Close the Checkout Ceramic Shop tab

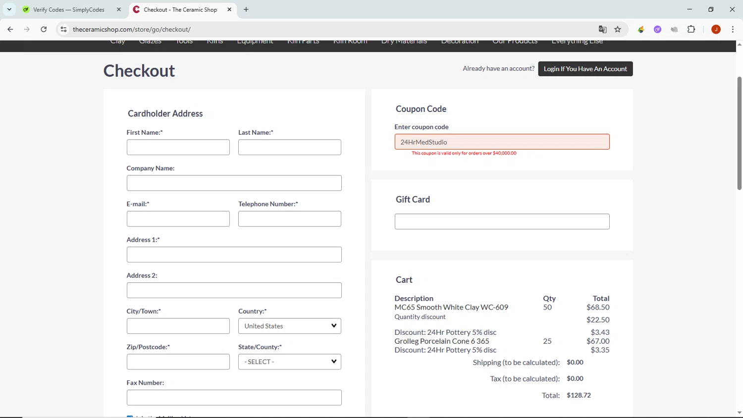click(229, 9)
